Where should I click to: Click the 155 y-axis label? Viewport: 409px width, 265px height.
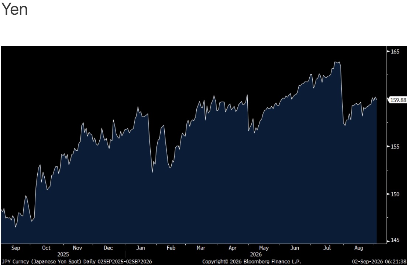[x=395, y=147]
